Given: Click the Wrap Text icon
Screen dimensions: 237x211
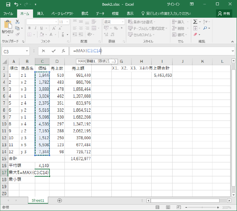Looking at the screenshot, I should pyautogui.click(x=94, y=22).
